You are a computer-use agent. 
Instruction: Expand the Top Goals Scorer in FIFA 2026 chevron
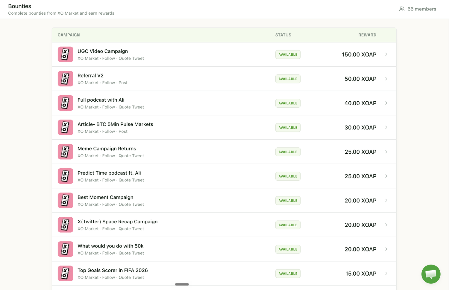click(386, 274)
